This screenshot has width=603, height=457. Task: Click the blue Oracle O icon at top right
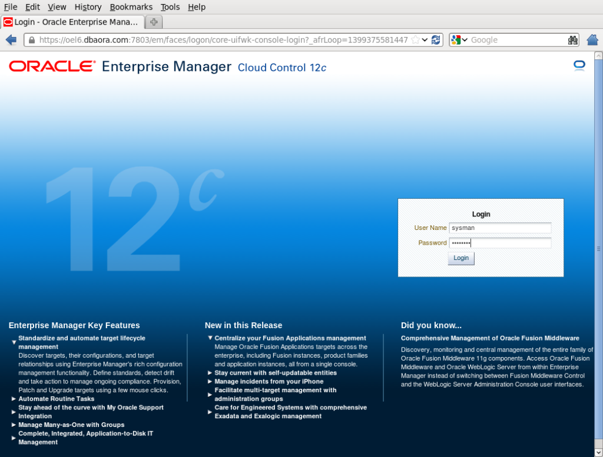579,66
